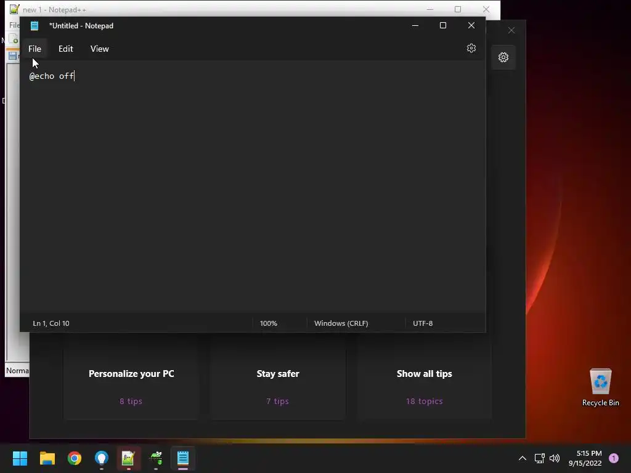Click the '7 tips' link
Screen dimensions: 631x473
(277, 401)
